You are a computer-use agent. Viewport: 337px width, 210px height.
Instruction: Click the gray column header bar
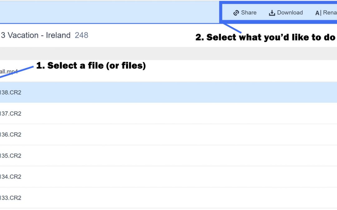(x=168, y=53)
